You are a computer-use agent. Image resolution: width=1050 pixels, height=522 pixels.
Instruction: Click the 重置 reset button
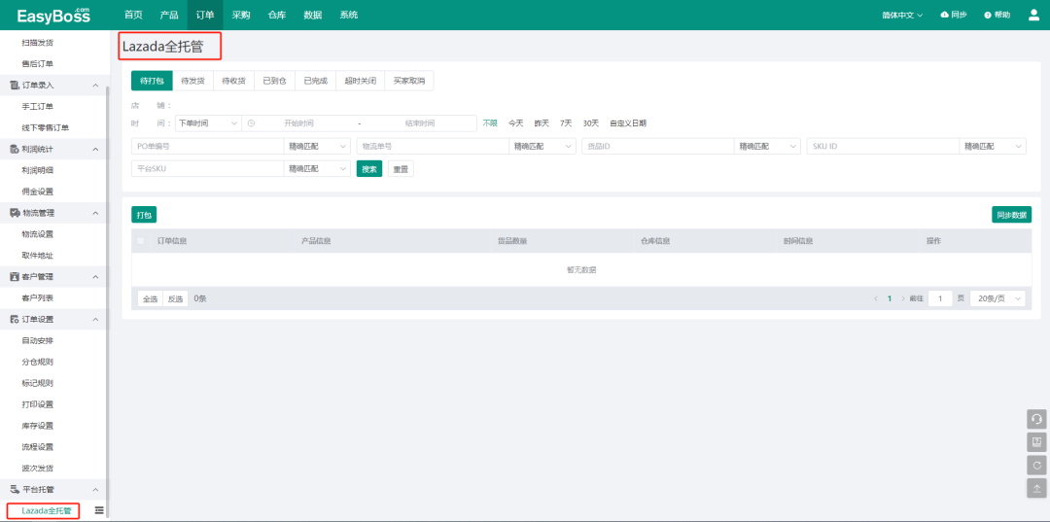401,168
